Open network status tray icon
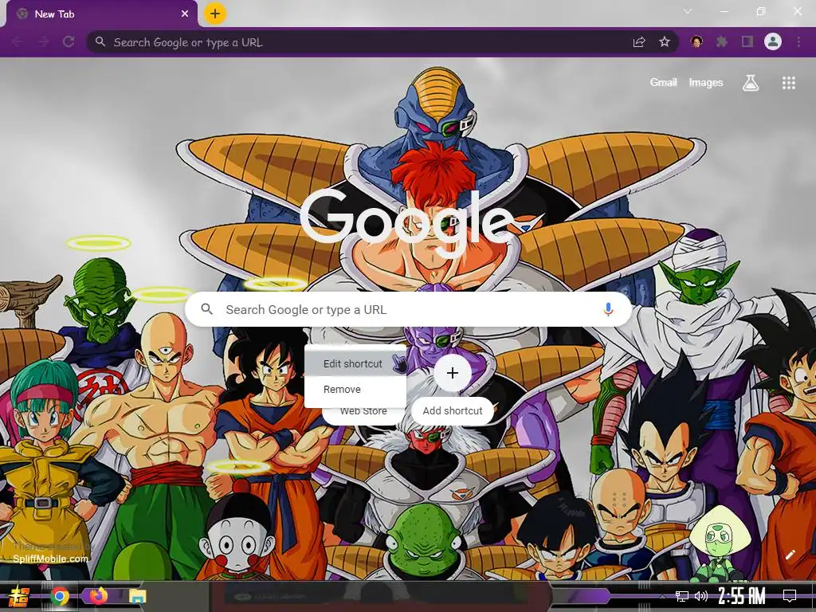Screen dimensions: 816x612 click(682, 596)
